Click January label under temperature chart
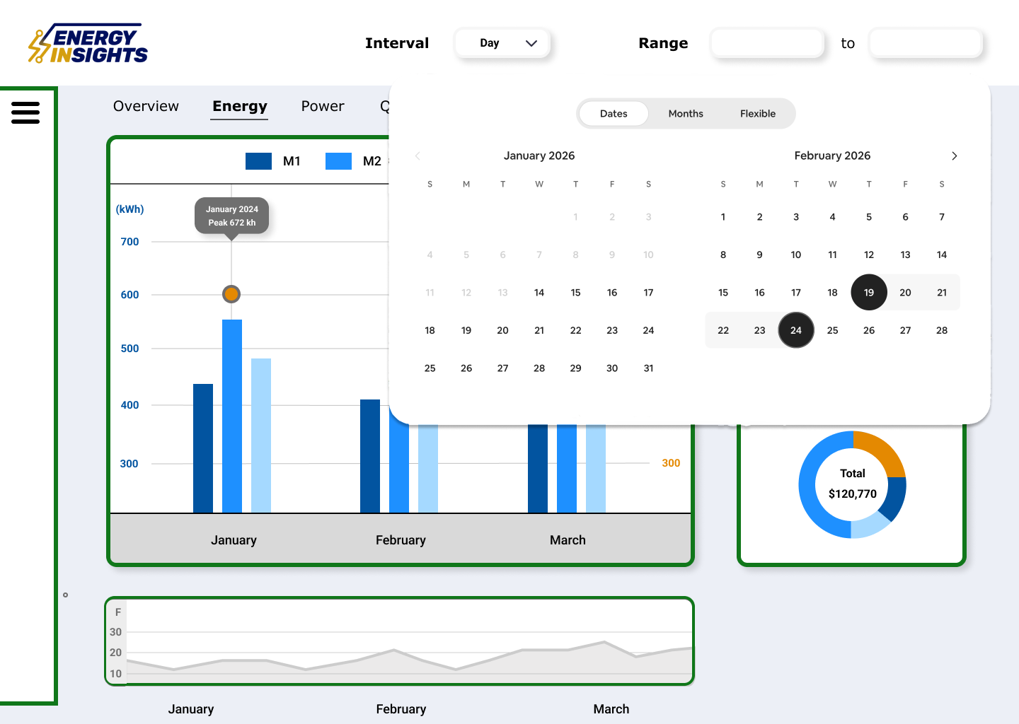 pyautogui.click(x=191, y=709)
